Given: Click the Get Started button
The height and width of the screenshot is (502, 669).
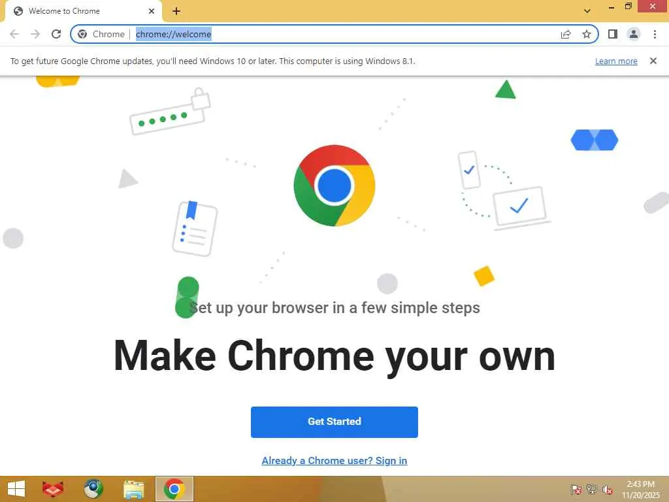Looking at the screenshot, I should tap(334, 422).
